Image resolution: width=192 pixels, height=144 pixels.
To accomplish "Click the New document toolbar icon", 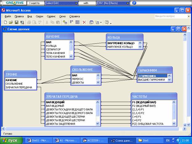I will pos(5,22).
